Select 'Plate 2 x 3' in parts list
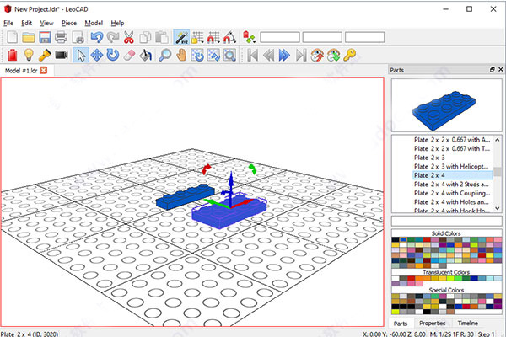 point(429,158)
